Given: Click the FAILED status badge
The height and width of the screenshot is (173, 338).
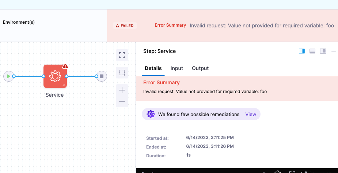Looking at the screenshot, I should tap(125, 26).
